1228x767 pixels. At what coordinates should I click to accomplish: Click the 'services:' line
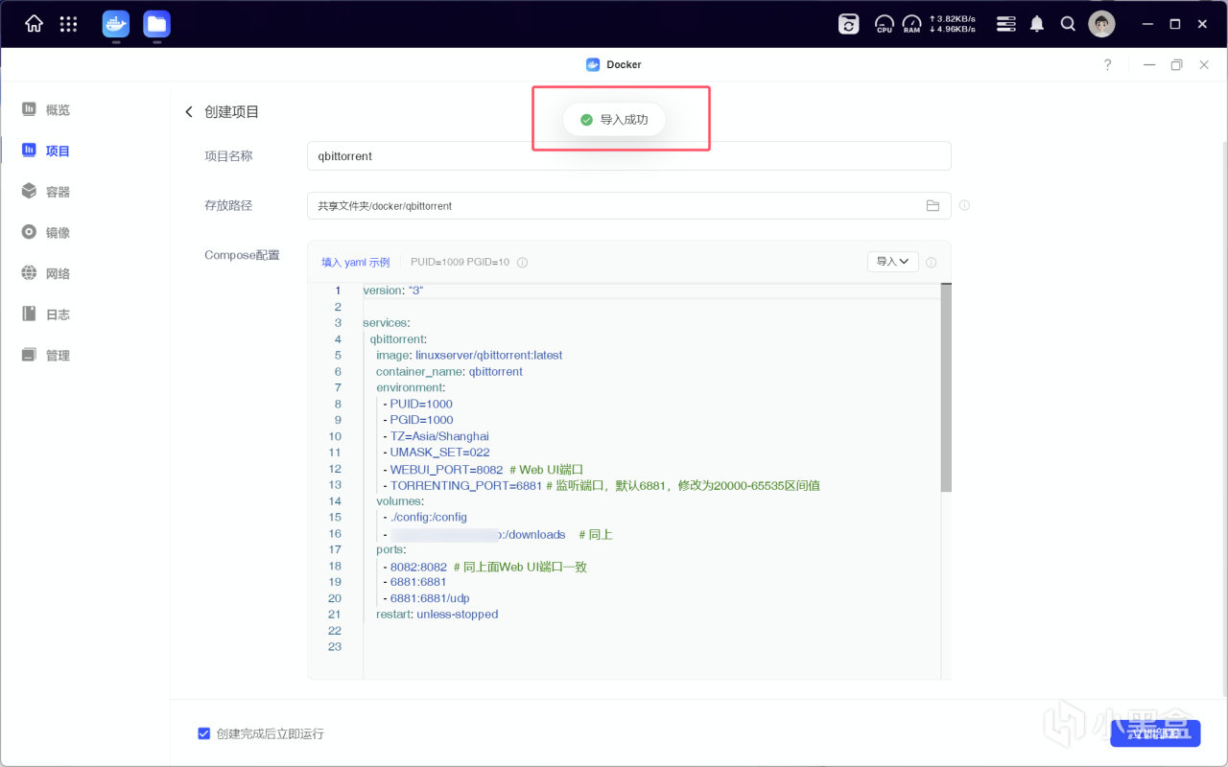pos(386,323)
